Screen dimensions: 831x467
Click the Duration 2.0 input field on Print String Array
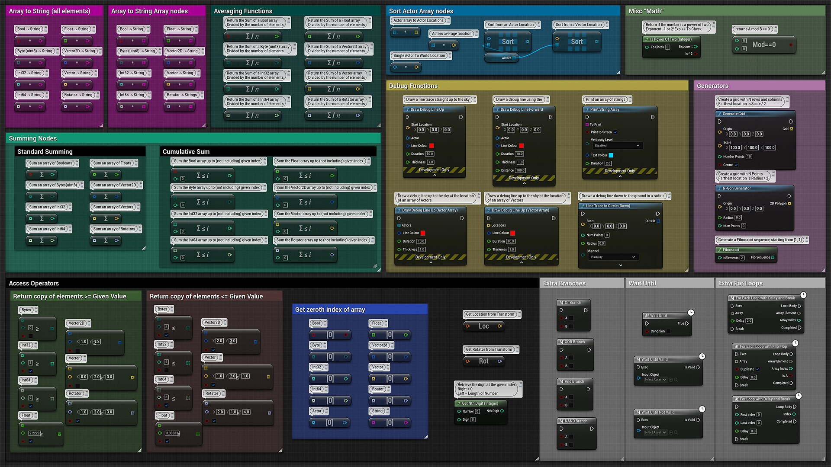point(608,163)
